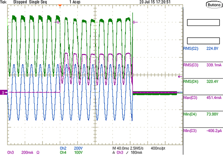Select the RMS(C2) measurement readout
The image size is (223, 155).
pyautogui.click(x=203, y=49)
